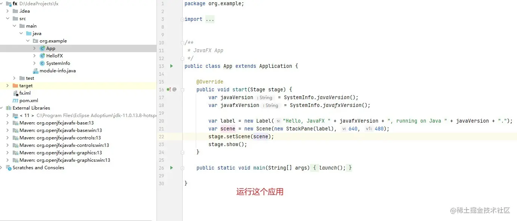Select HelloFX in the project tree

coord(55,56)
